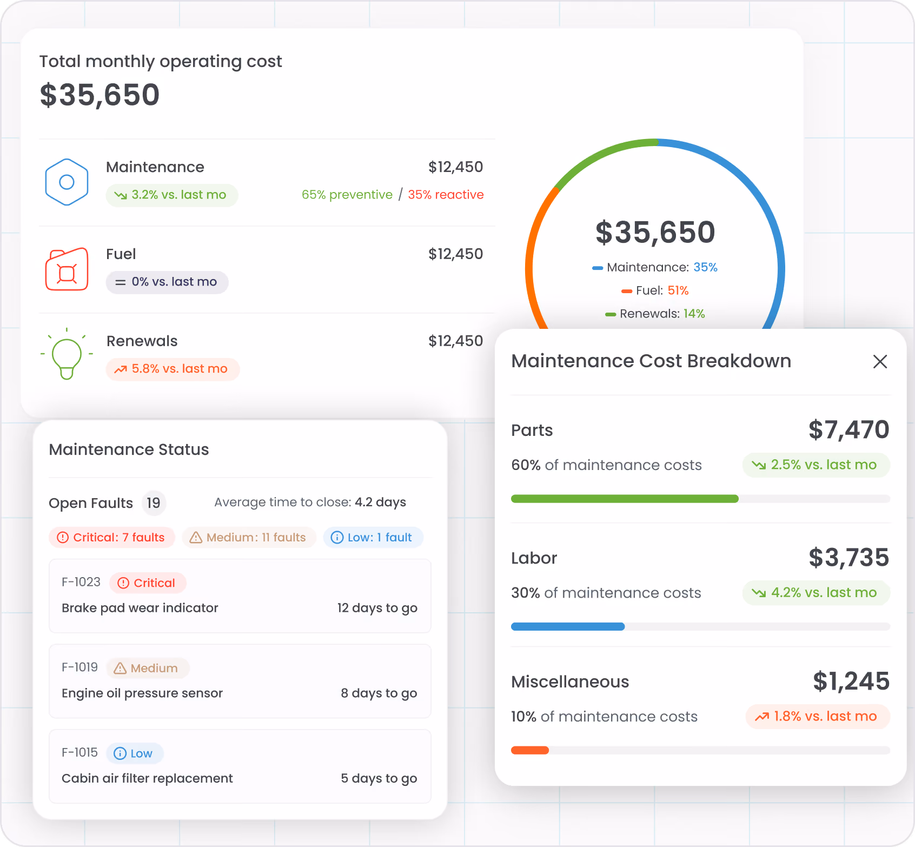915x847 pixels.
Task: Click the green Parts progress bar
Action: (625, 499)
